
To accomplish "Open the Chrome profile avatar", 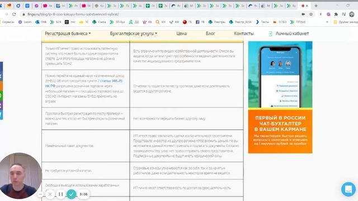I will coord(352,14).
